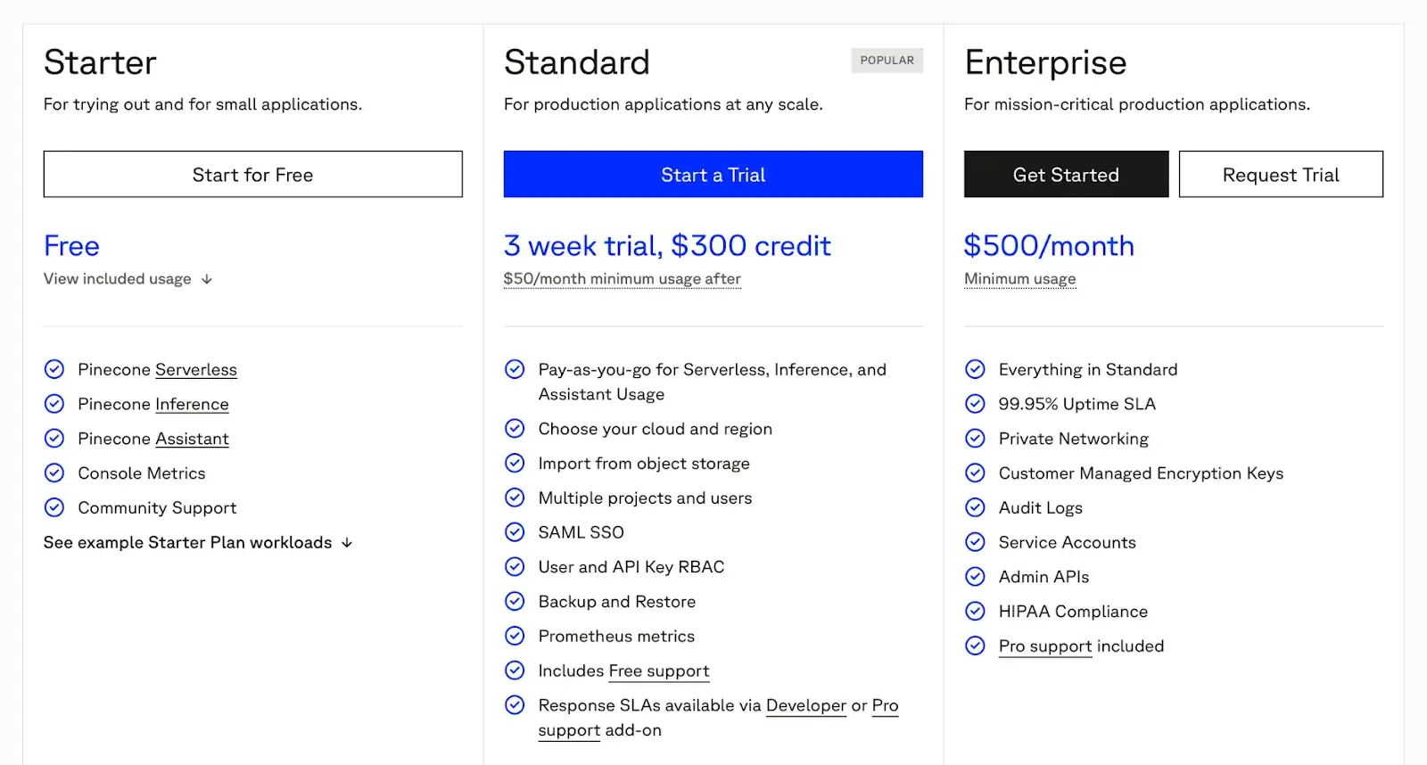
Task: Click the blue Start a Trial button
Action: [713, 174]
